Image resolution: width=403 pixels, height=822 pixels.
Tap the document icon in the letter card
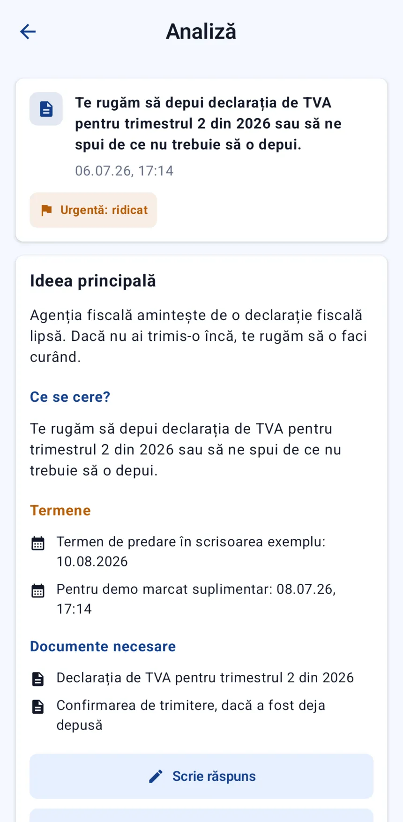coord(46,109)
